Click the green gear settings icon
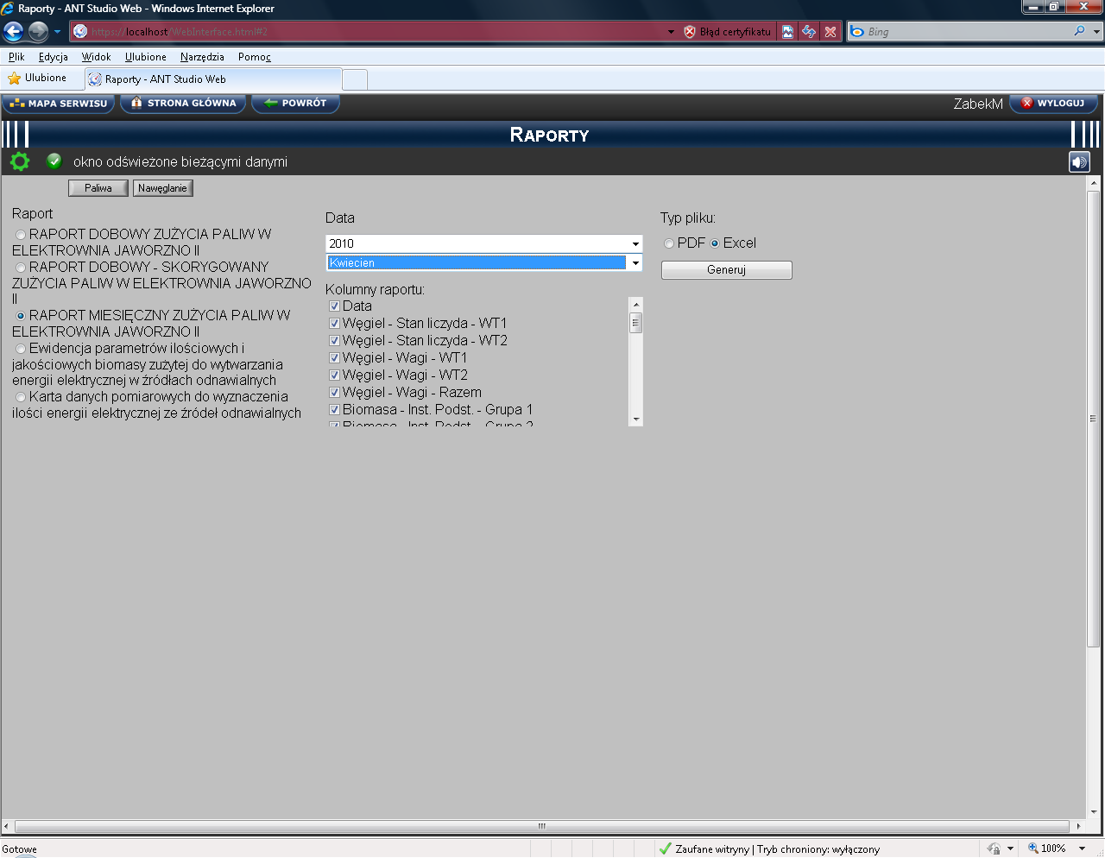 click(x=20, y=161)
